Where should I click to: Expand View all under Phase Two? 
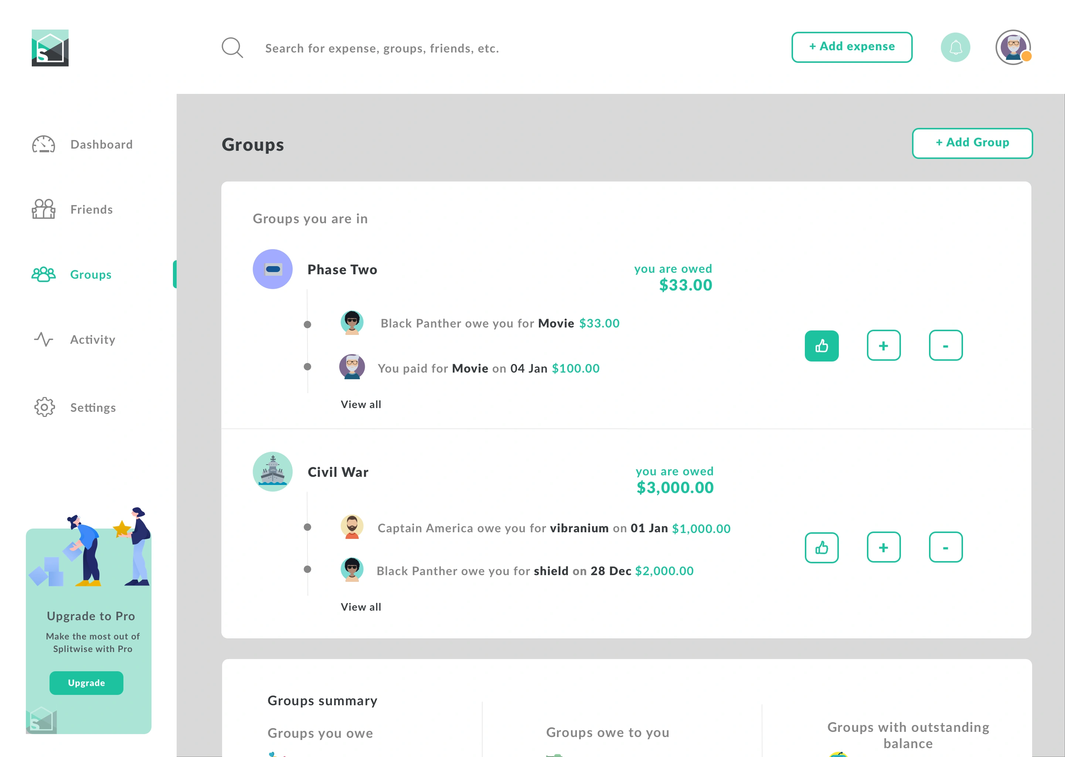[x=361, y=405]
